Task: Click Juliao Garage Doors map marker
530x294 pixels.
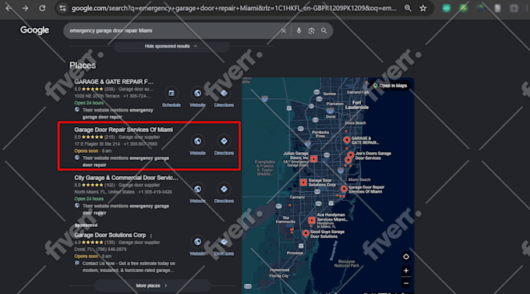Action: pyautogui.click(x=313, y=158)
